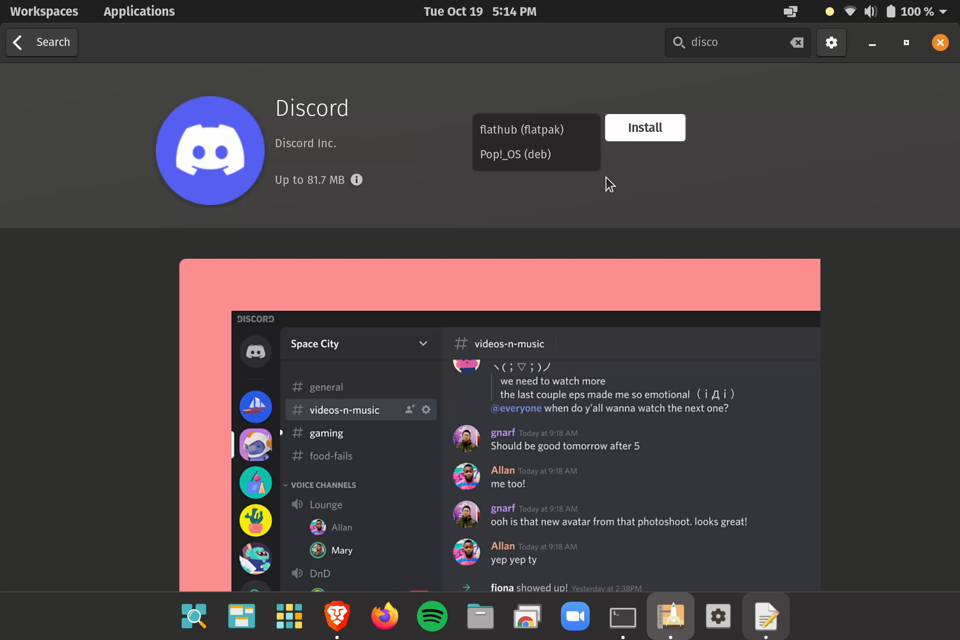Install Discord with the Install button
Screen dimensions: 960x640
pos(645,127)
